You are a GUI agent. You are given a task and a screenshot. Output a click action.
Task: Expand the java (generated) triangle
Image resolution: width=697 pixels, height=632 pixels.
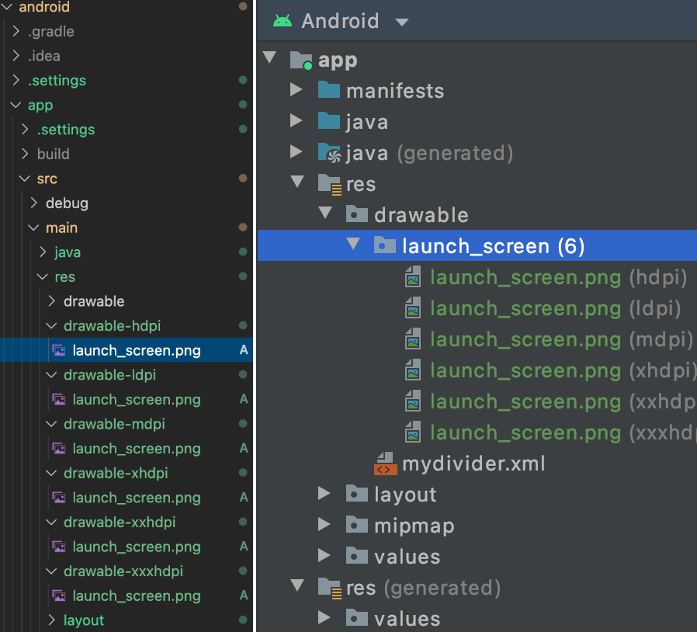tap(296, 151)
